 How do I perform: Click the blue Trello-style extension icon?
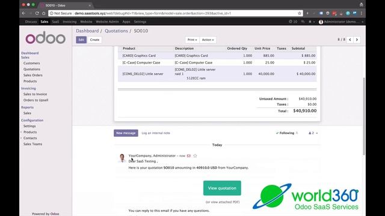(x=355, y=13)
